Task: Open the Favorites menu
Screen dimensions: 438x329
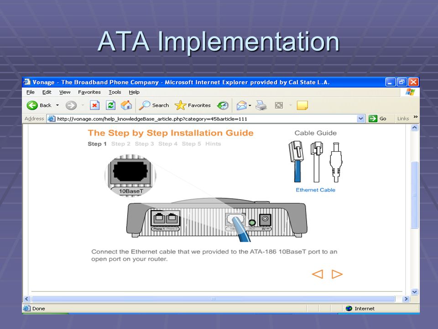Action: pyautogui.click(x=89, y=92)
